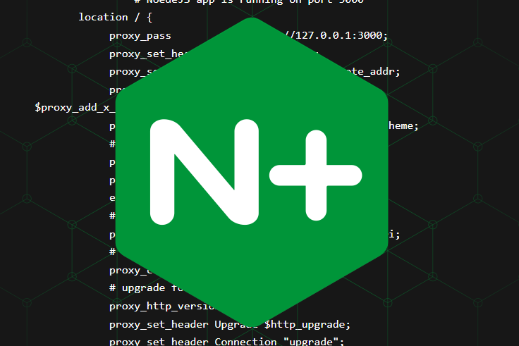
Task: Click the "te_addr;" text fragment
Action: (374, 71)
